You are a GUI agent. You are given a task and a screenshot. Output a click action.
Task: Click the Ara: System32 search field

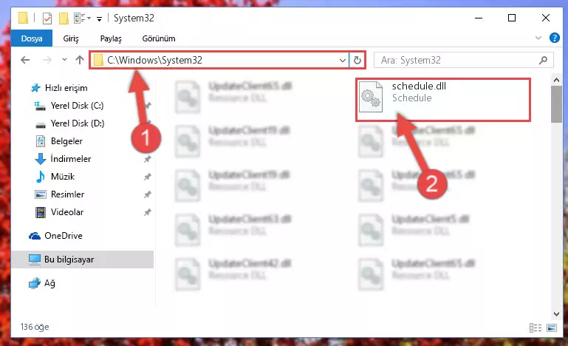pyautogui.click(x=457, y=60)
